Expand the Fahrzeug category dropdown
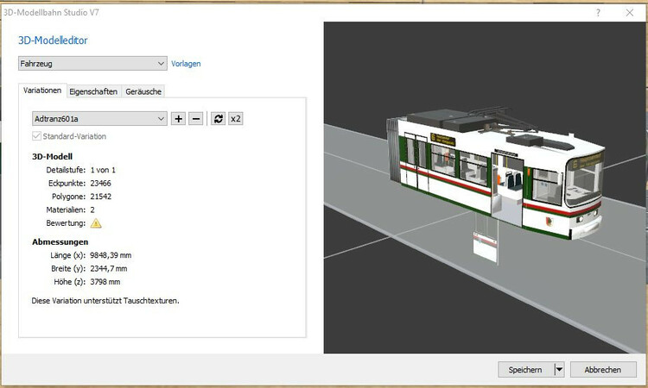This screenshot has height=388, width=648. pyautogui.click(x=92, y=63)
